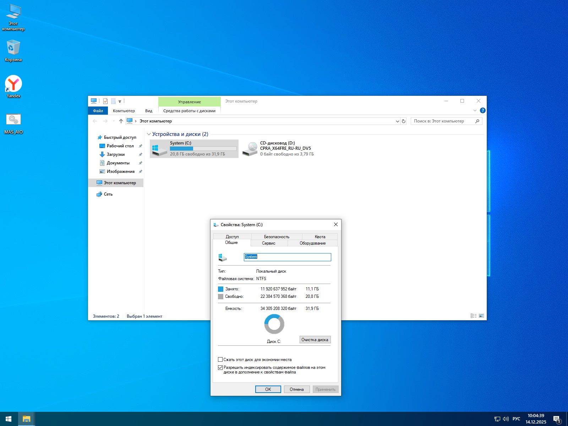This screenshot has height=426, width=568.
Task: Switch to the Безопасность tab
Action: click(277, 237)
